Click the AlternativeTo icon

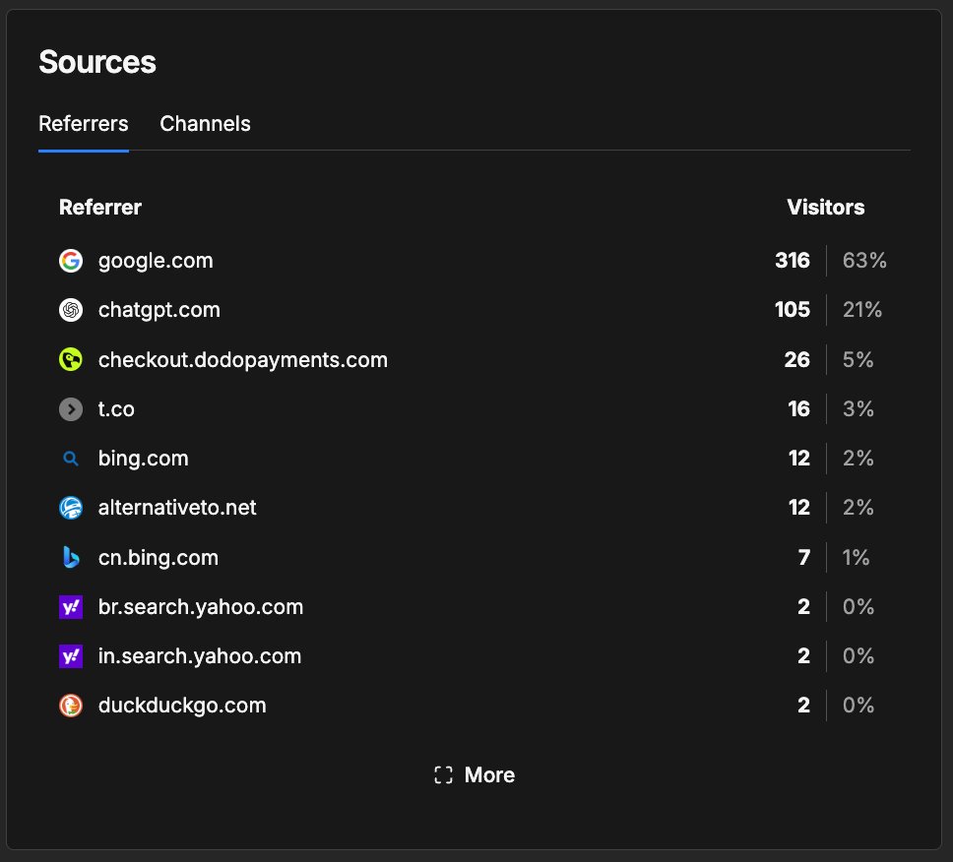[x=71, y=508]
